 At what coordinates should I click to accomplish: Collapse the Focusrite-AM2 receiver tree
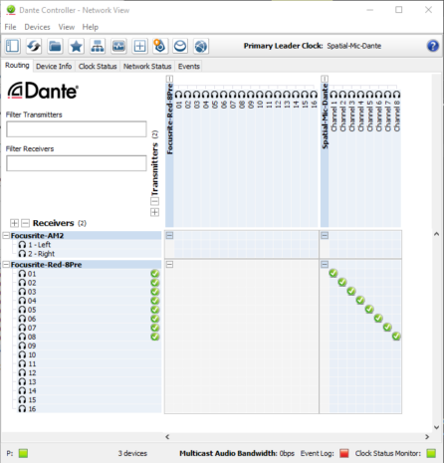tap(6, 236)
